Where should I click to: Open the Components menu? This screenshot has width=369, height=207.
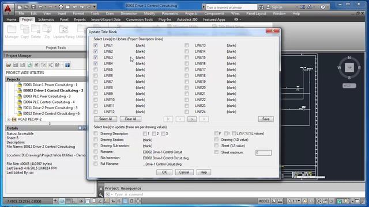point(214,13)
